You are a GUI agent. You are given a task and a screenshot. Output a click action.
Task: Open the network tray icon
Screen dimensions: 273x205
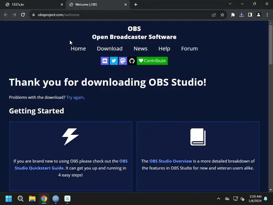pyautogui.click(x=236, y=199)
